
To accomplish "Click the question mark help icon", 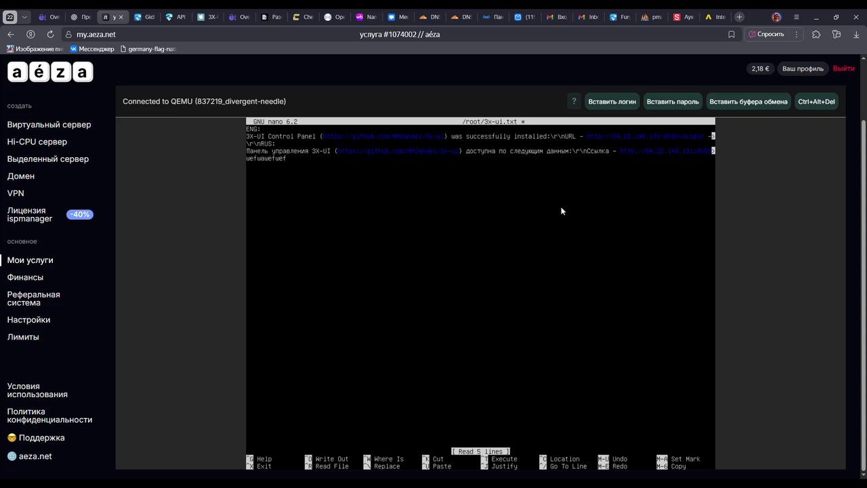I will point(574,102).
